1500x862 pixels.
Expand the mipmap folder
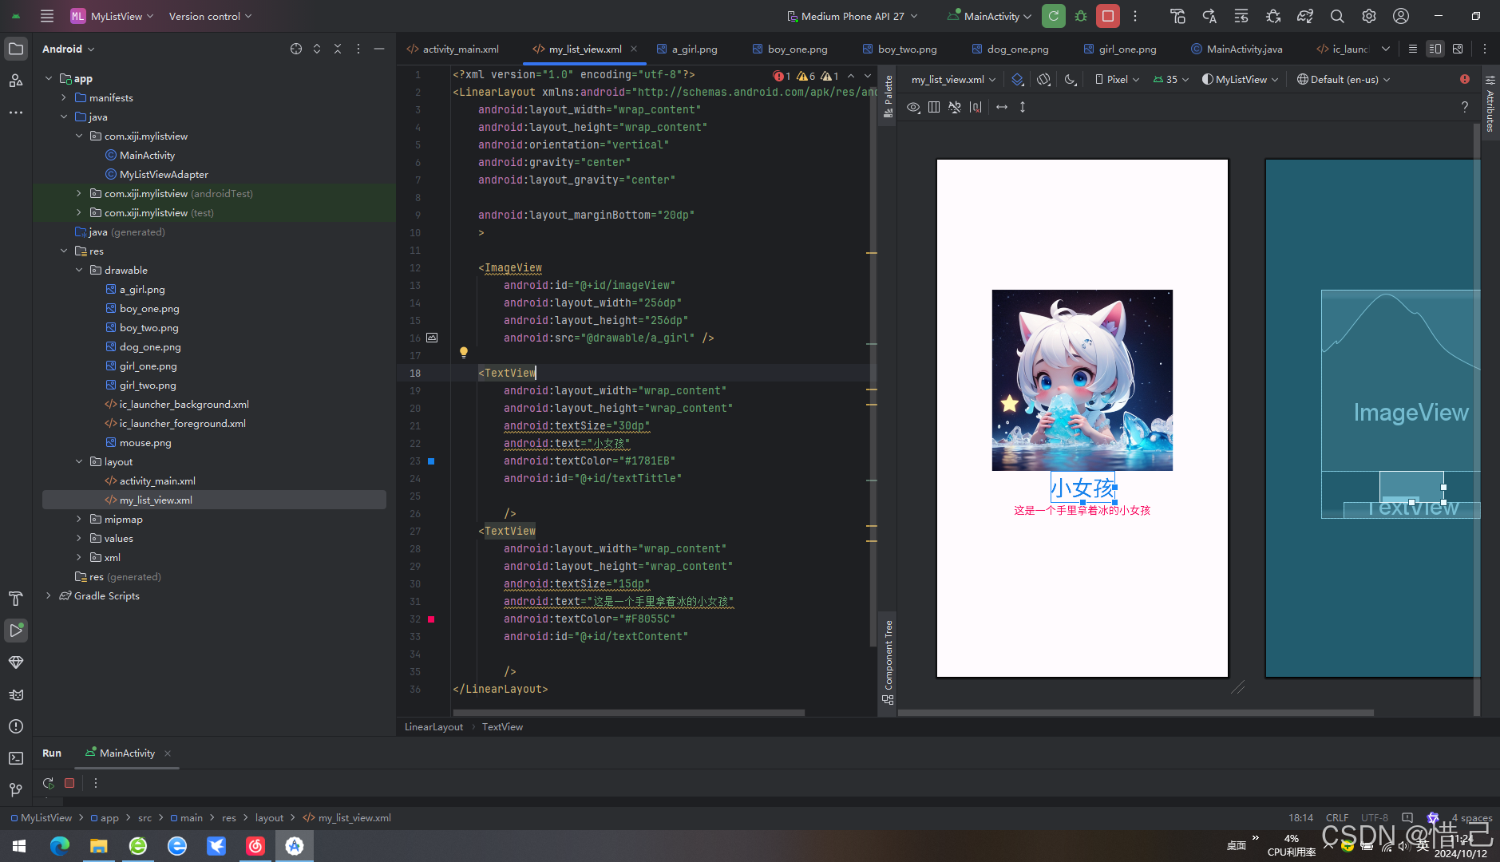tap(79, 519)
